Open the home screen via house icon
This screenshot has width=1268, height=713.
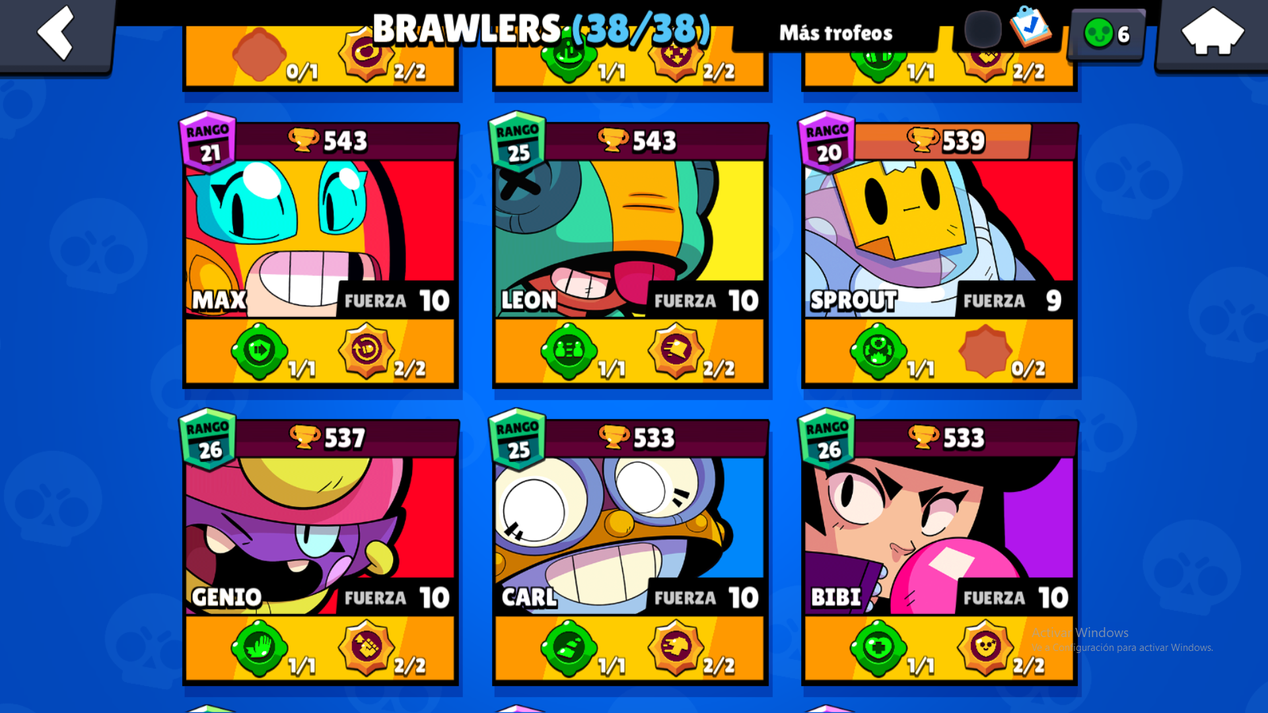click(x=1213, y=32)
